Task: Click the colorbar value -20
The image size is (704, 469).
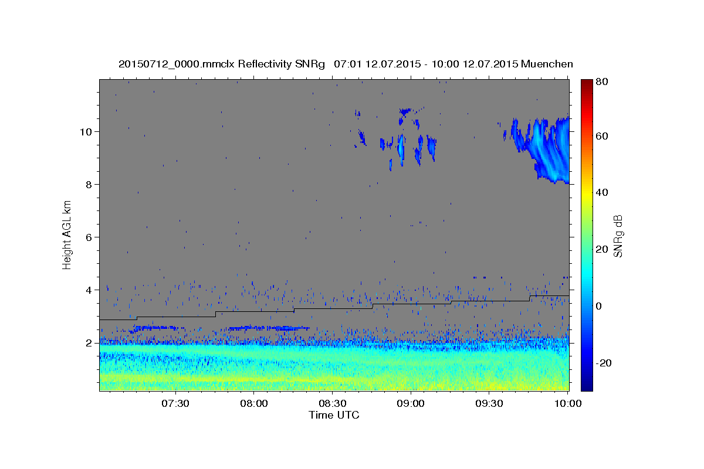Action: click(603, 363)
